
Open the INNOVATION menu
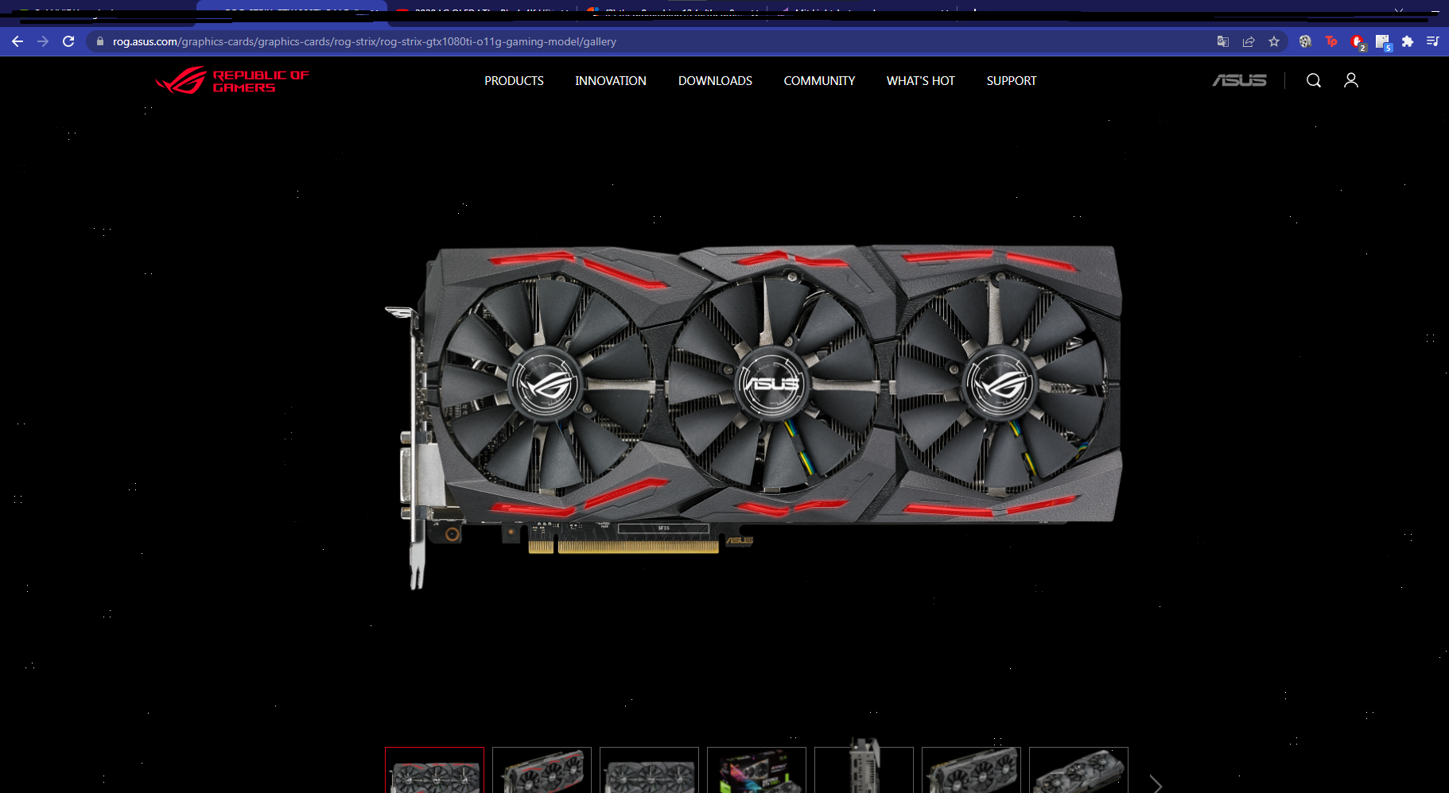coord(611,81)
